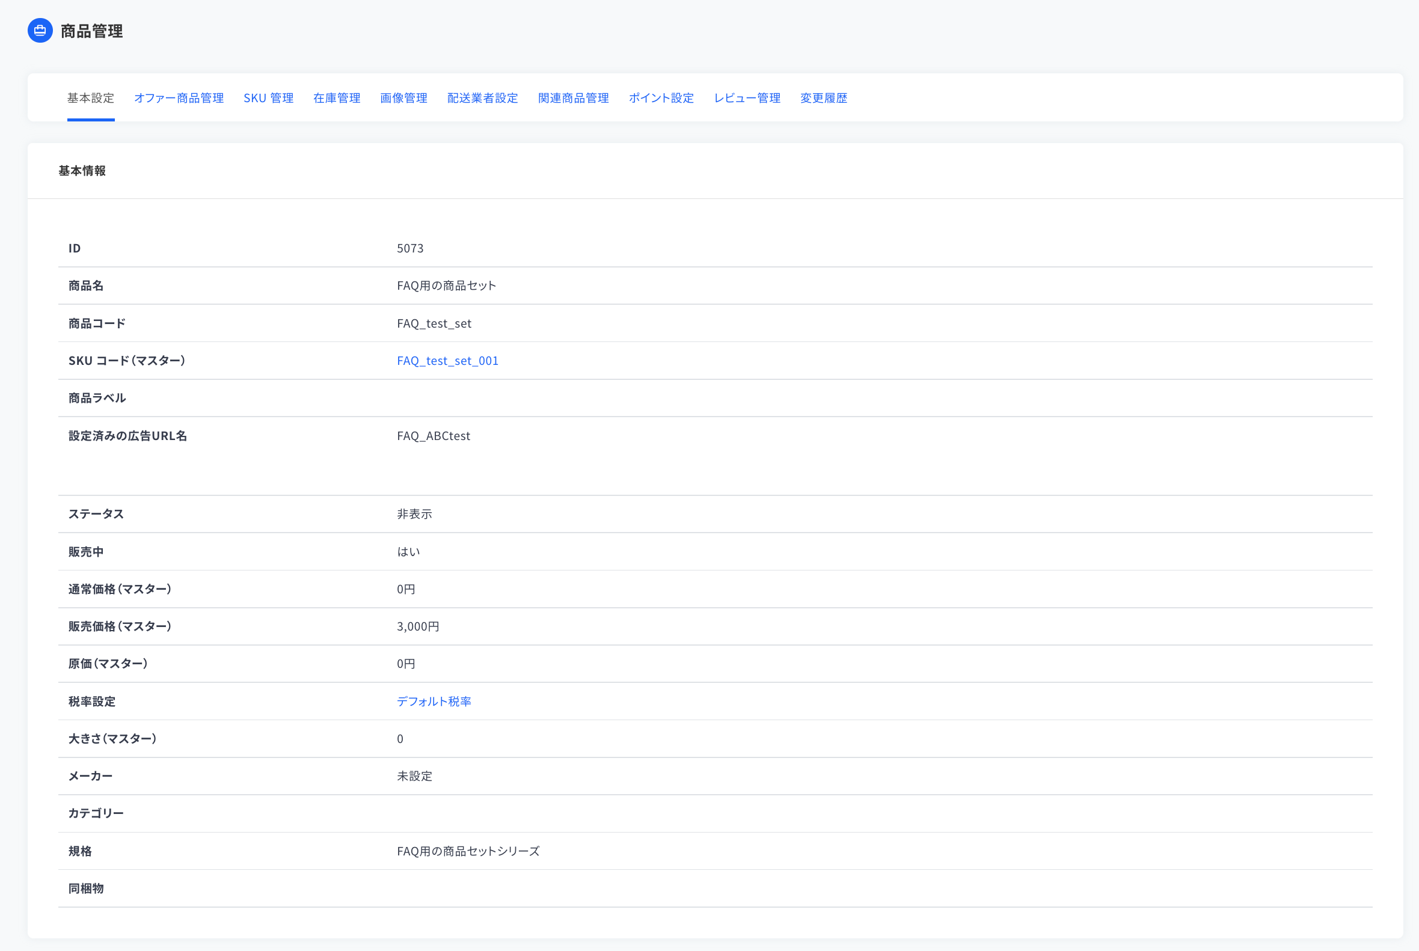Image resolution: width=1419 pixels, height=951 pixels.
Task: Open the ポイント設定 tab
Action: (x=661, y=97)
